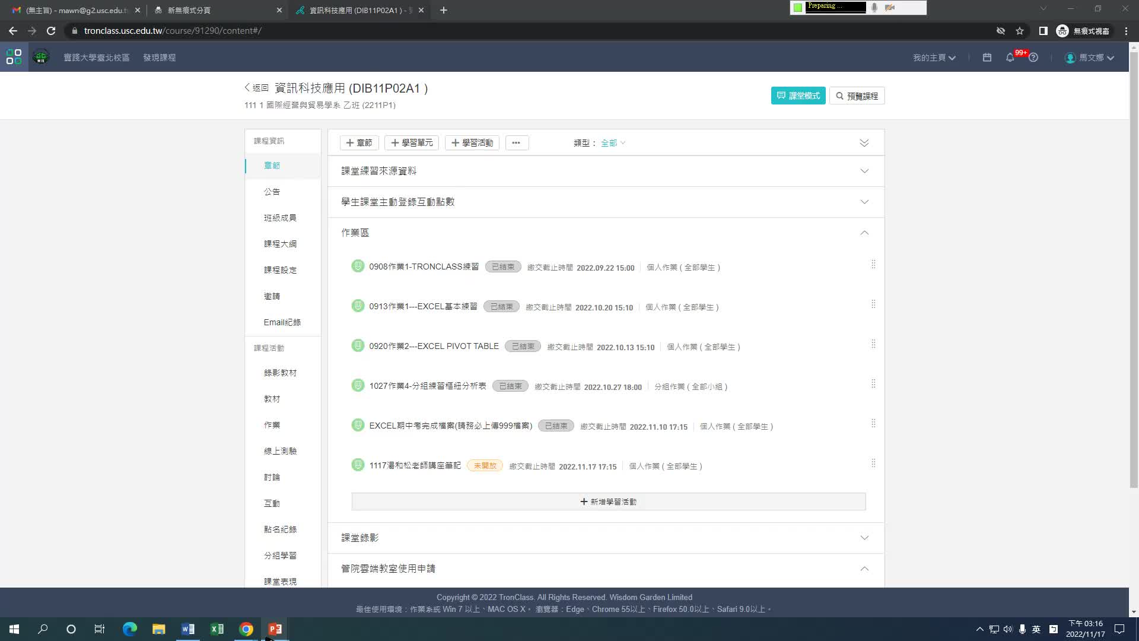The image size is (1139, 641).
Task: Open Chrome's three-dot menu
Action: (1126, 31)
